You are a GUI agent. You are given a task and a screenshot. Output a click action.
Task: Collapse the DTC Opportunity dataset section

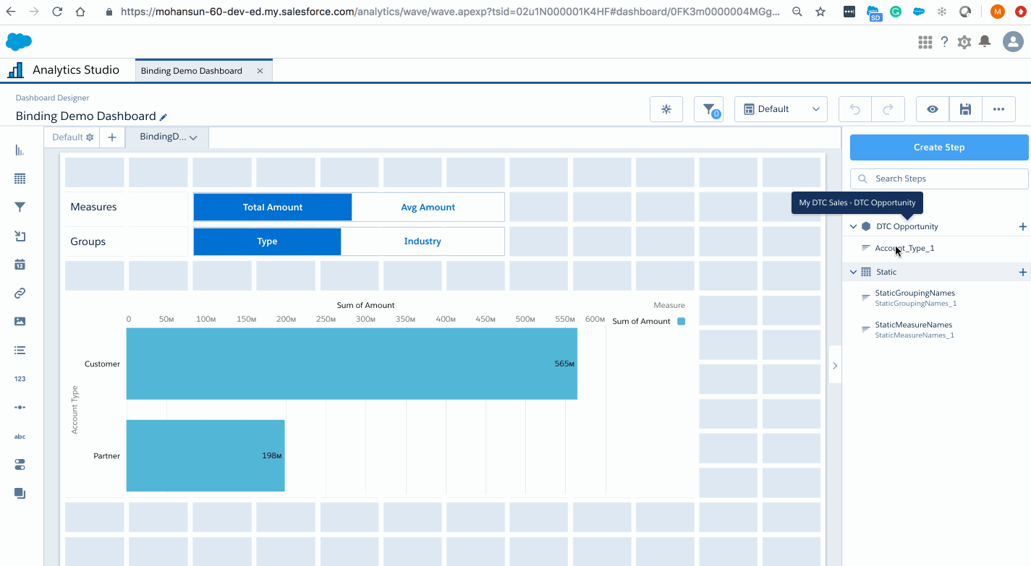(854, 226)
